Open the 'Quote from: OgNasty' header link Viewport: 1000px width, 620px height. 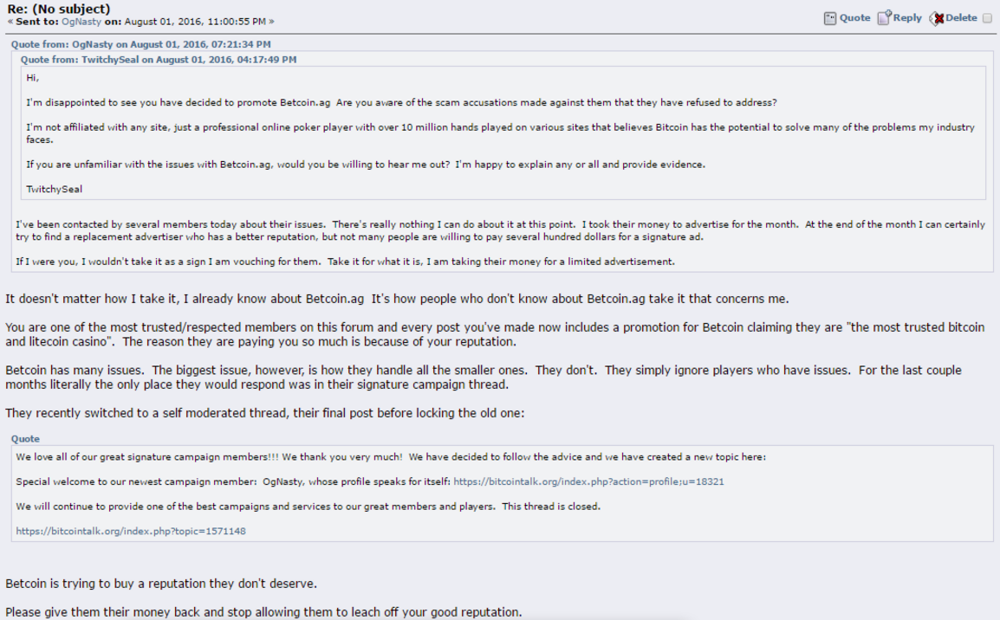coord(141,44)
